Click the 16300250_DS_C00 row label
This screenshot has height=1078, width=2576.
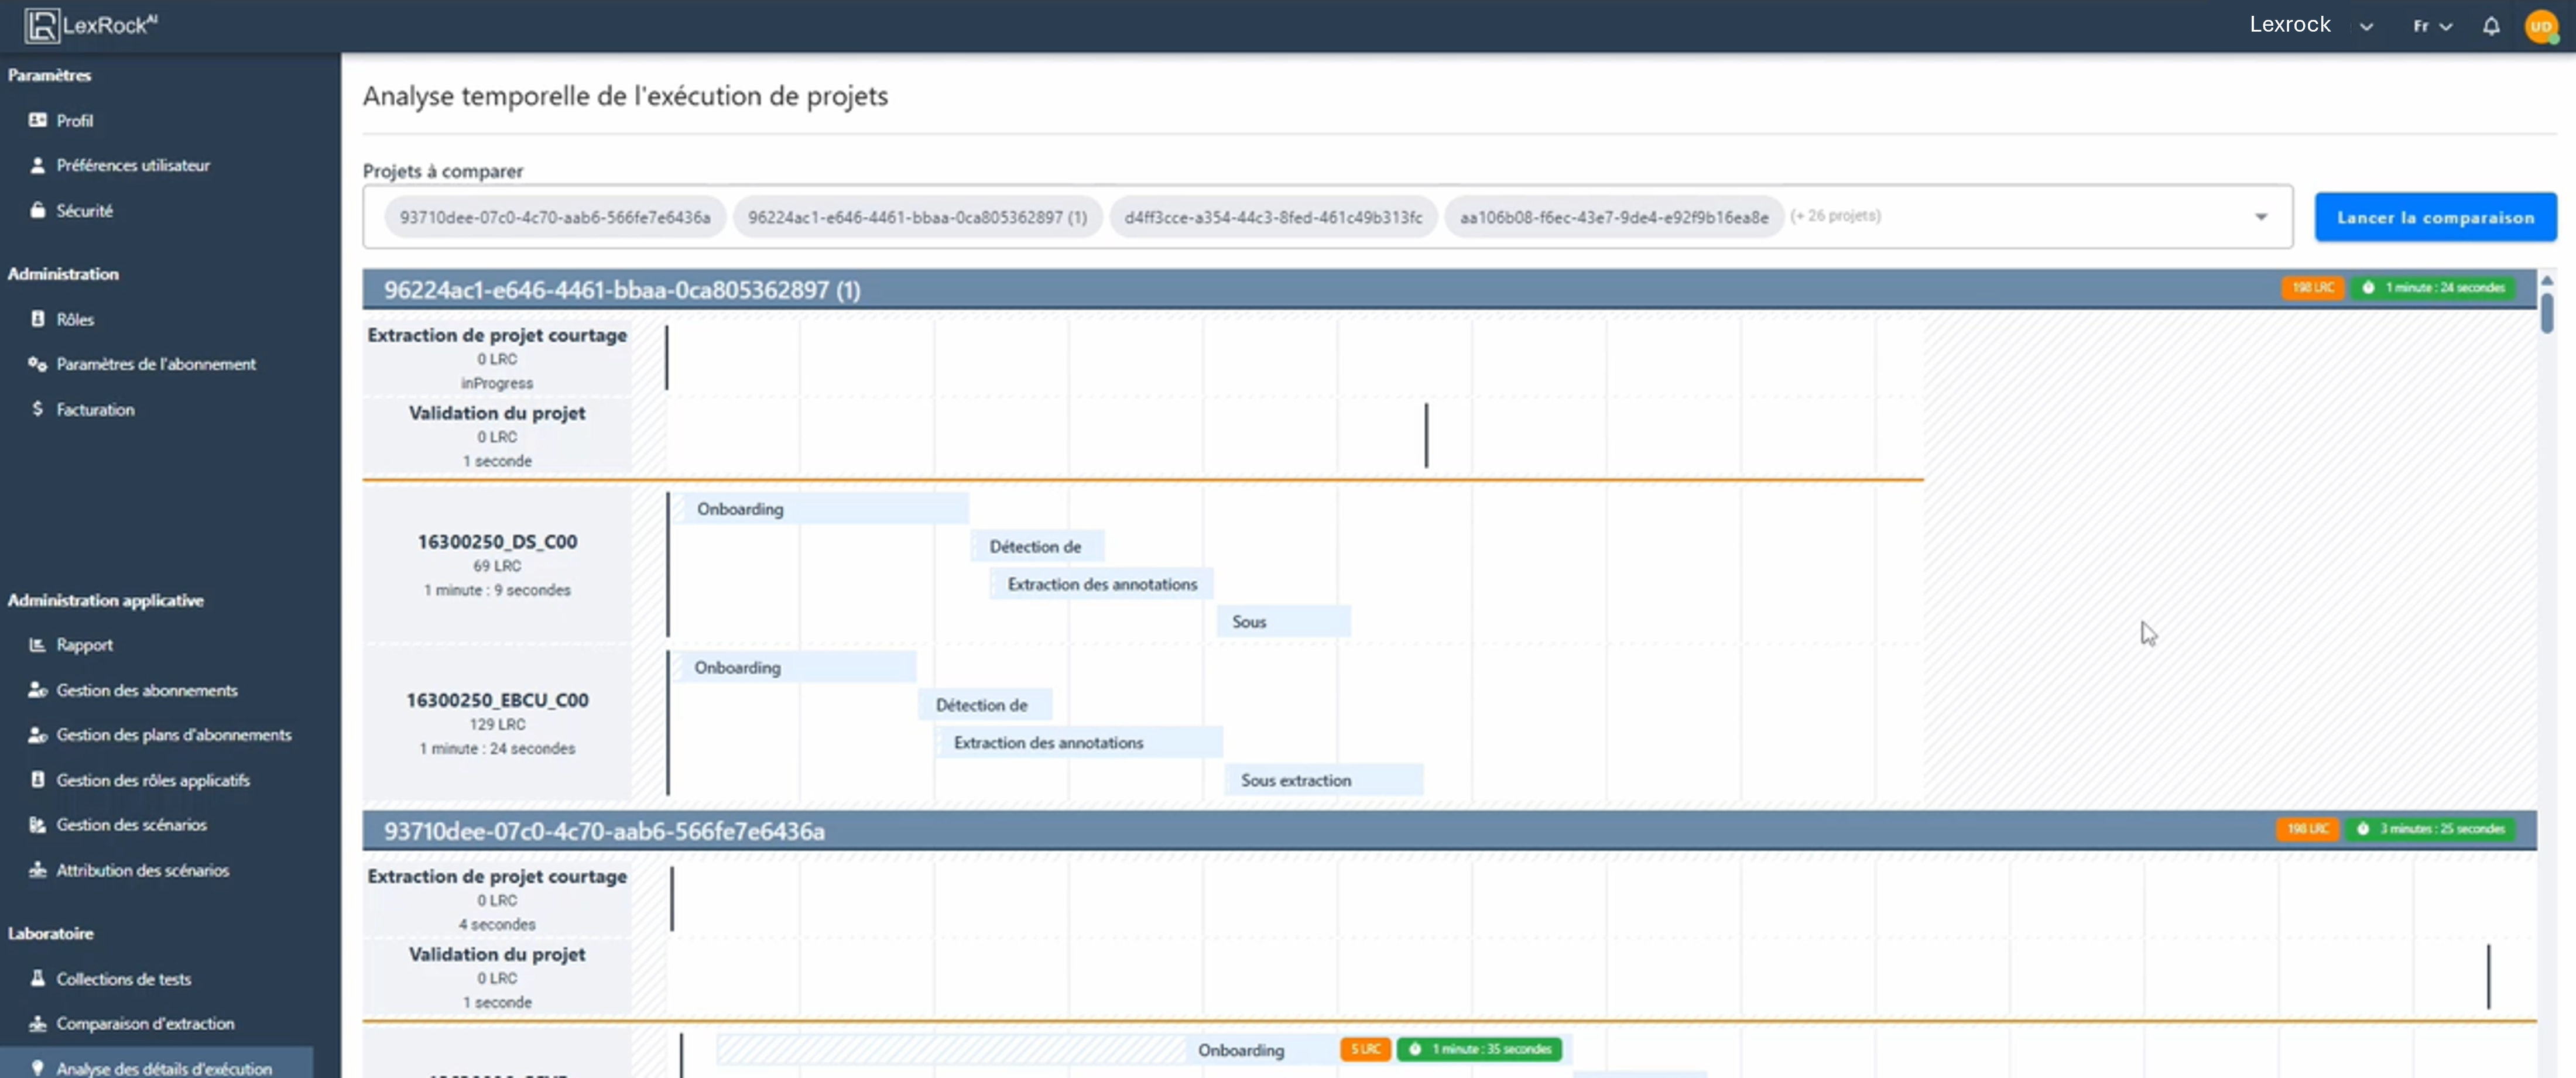[497, 541]
